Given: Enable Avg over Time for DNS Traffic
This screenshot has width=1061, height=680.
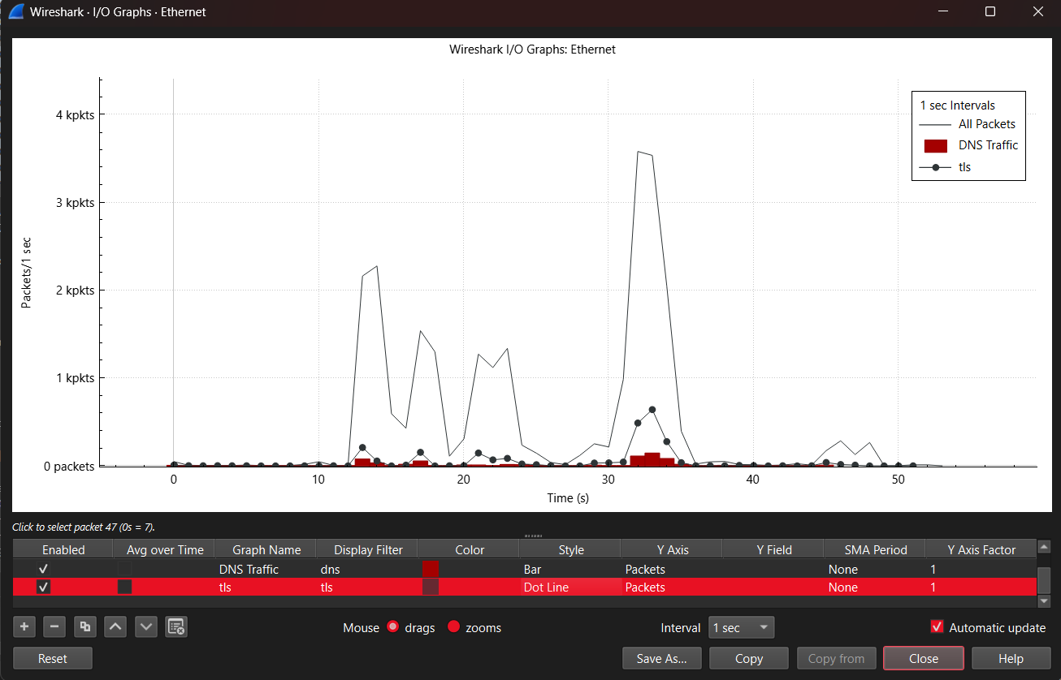Looking at the screenshot, I should coord(124,569).
